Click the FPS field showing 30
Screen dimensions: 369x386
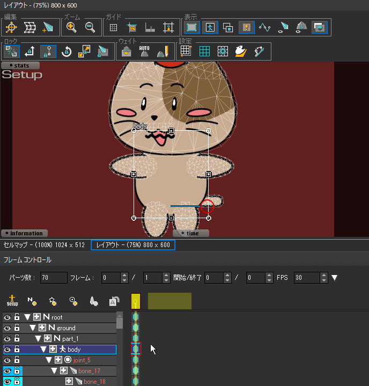coord(307,278)
